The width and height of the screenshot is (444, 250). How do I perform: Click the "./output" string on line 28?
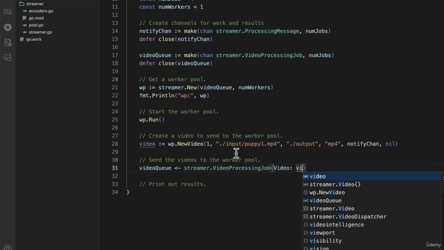(302, 144)
